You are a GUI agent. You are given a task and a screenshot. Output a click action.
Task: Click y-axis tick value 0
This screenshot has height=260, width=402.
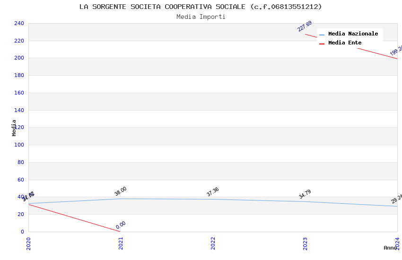click(x=22, y=232)
